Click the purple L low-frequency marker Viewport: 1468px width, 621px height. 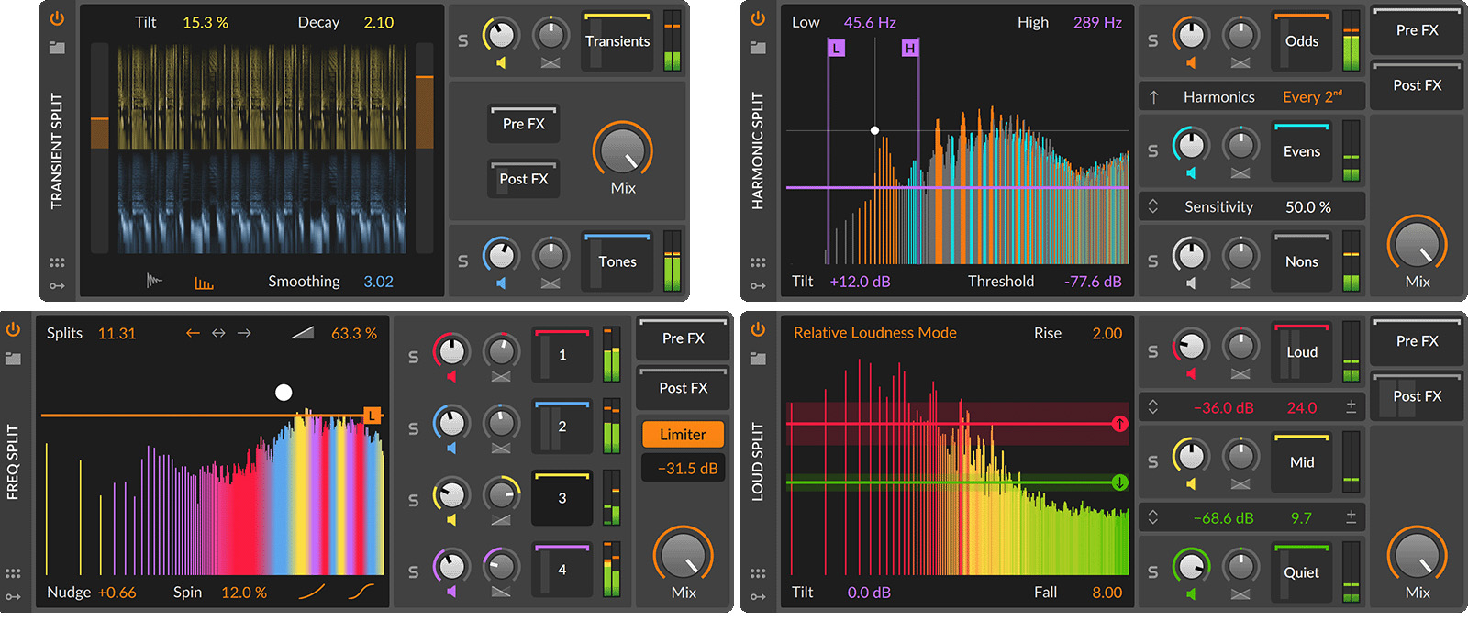pos(836,49)
